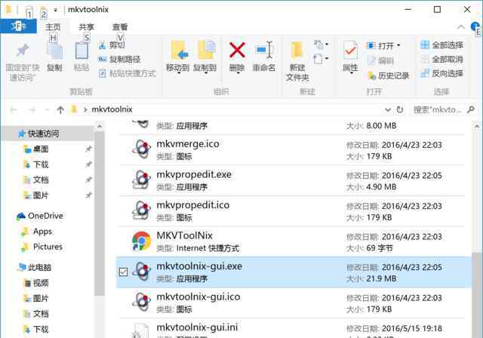Open Videos (视频) under This PC

36,283
